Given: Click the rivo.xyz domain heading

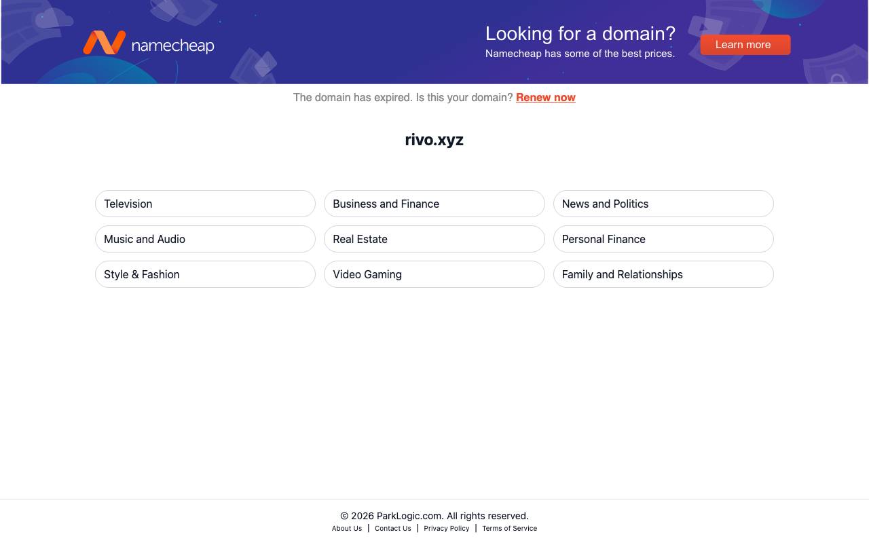Looking at the screenshot, I should pyautogui.click(x=434, y=140).
